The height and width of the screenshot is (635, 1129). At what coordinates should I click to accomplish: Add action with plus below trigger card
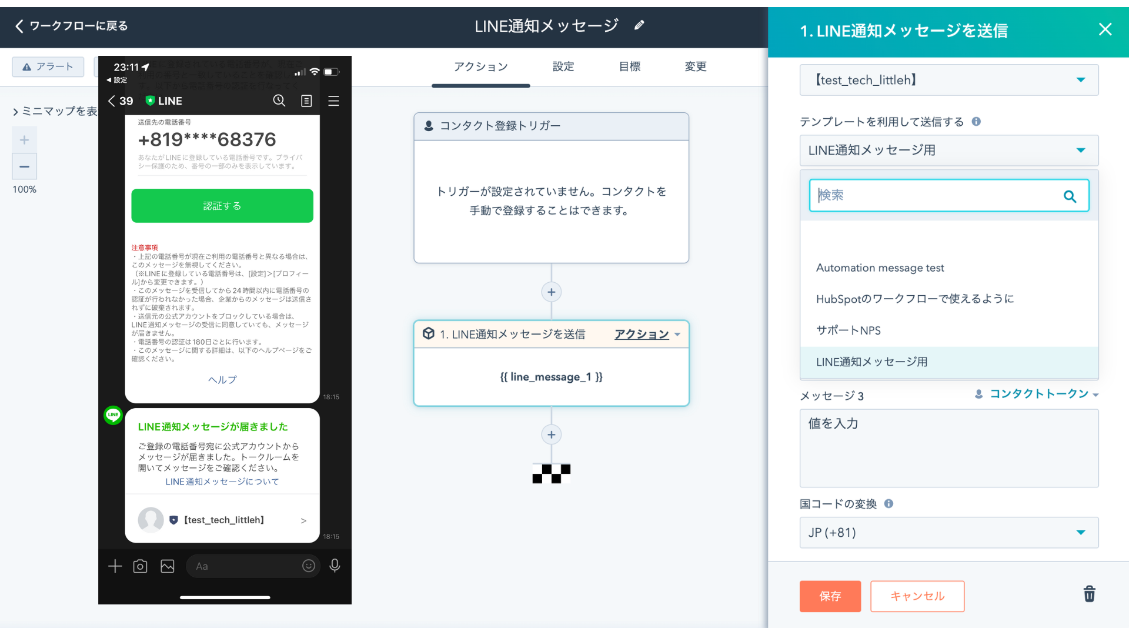tap(551, 292)
